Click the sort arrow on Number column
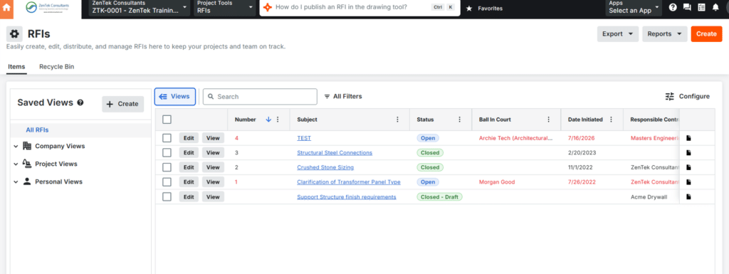The image size is (729, 274). tap(268, 120)
